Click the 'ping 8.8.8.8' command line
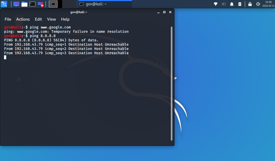This screenshot has width=275, height=161. click(30, 36)
